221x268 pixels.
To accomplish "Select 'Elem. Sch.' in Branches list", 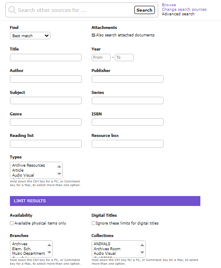I will (21, 249).
